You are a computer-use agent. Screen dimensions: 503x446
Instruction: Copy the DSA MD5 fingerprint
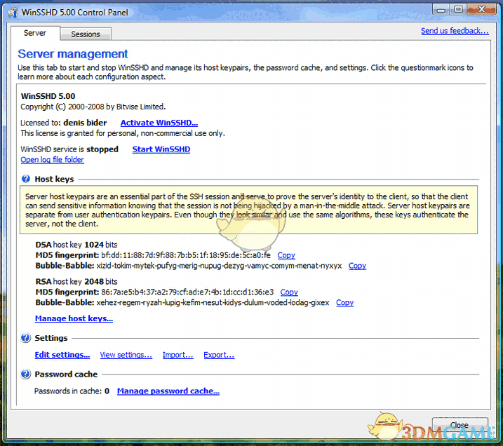click(286, 255)
